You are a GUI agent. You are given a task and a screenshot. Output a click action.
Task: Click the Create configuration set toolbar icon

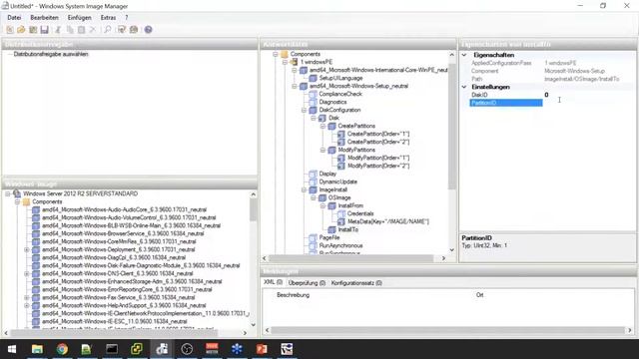pos(133,30)
